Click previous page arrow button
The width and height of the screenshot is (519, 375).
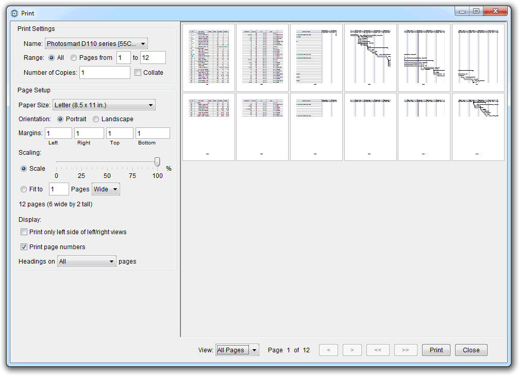[328, 350]
